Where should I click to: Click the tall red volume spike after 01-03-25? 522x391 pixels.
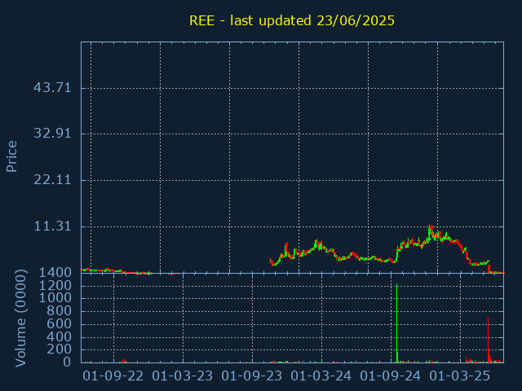point(488,340)
